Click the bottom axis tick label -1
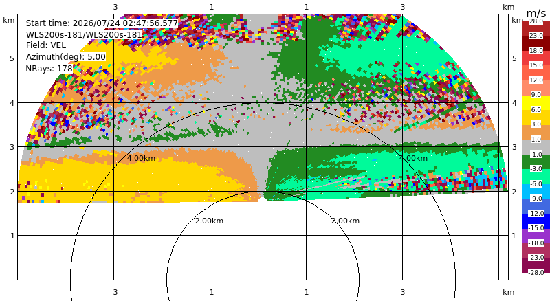 point(210,292)
